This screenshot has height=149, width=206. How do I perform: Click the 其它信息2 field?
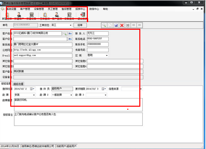click(115, 61)
